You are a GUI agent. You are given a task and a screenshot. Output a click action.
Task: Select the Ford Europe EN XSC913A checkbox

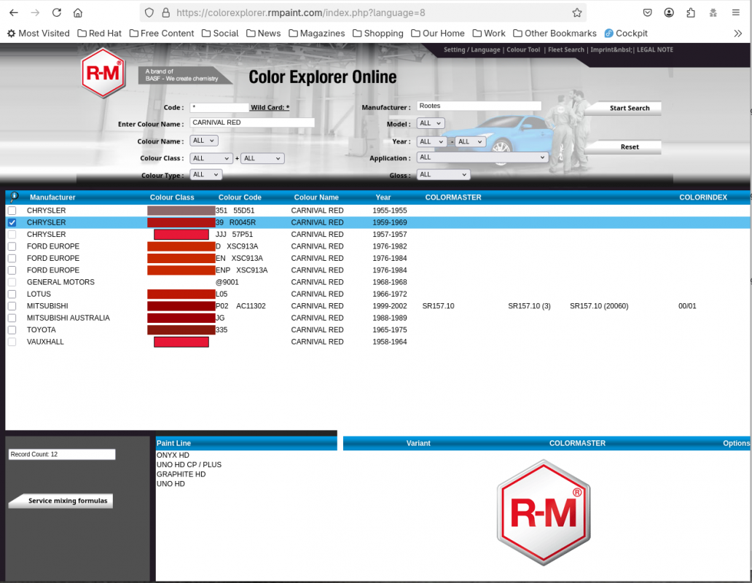(x=12, y=259)
